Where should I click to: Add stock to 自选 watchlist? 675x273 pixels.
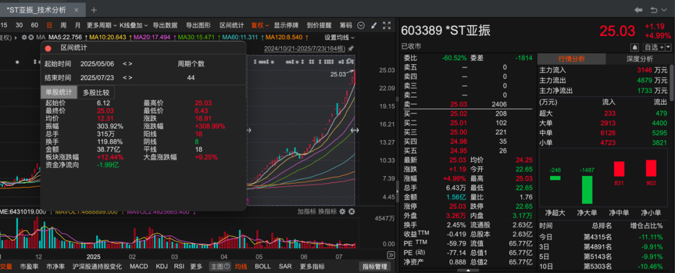tap(652, 47)
